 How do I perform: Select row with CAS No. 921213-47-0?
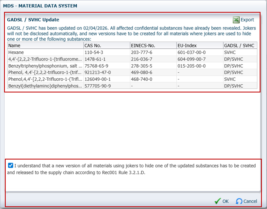coord(132,72)
